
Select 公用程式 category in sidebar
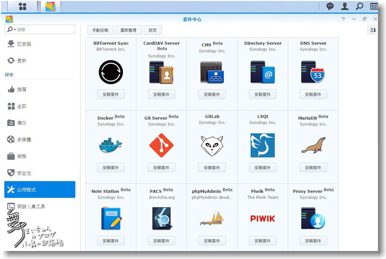pos(40,189)
